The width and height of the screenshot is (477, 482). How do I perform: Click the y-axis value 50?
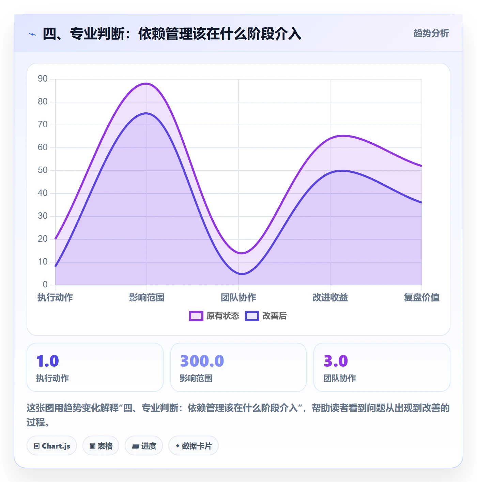(x=43, y=170)
